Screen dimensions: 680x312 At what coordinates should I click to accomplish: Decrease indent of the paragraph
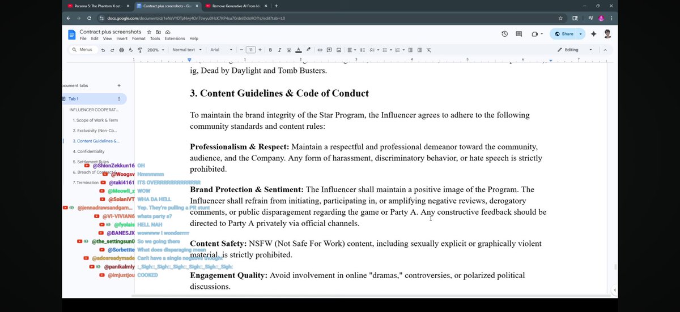pos(410,50)
